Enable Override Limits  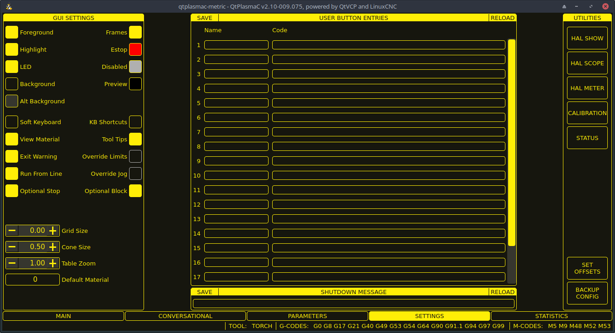click(135, 156)
